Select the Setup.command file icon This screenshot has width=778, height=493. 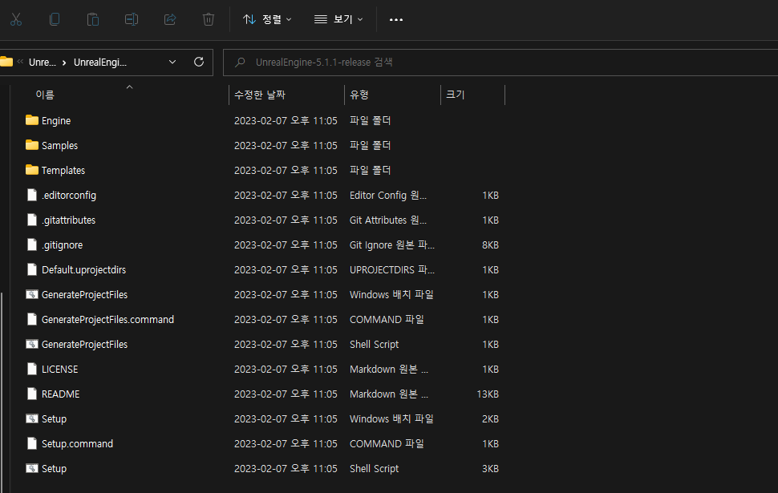[x=32, y=443]
